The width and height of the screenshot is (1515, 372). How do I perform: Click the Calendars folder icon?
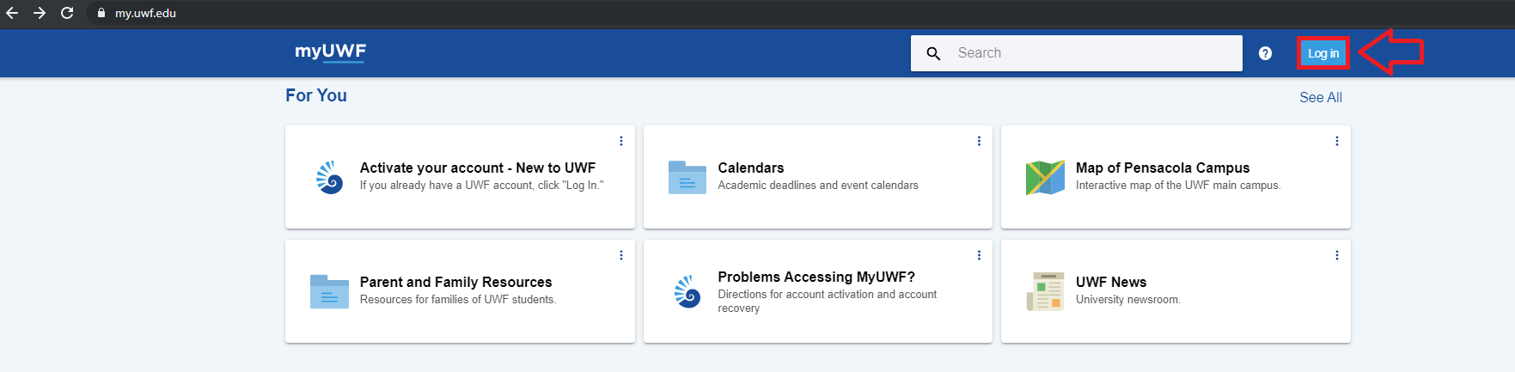coord(687,177)
